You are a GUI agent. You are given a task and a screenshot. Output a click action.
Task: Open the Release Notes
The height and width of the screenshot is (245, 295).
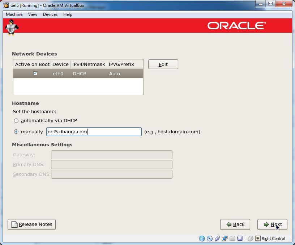coord(31,224)
